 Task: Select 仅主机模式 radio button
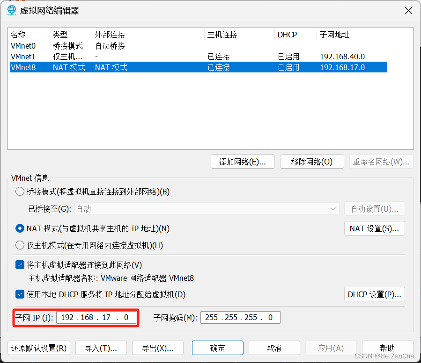point(20,245)
